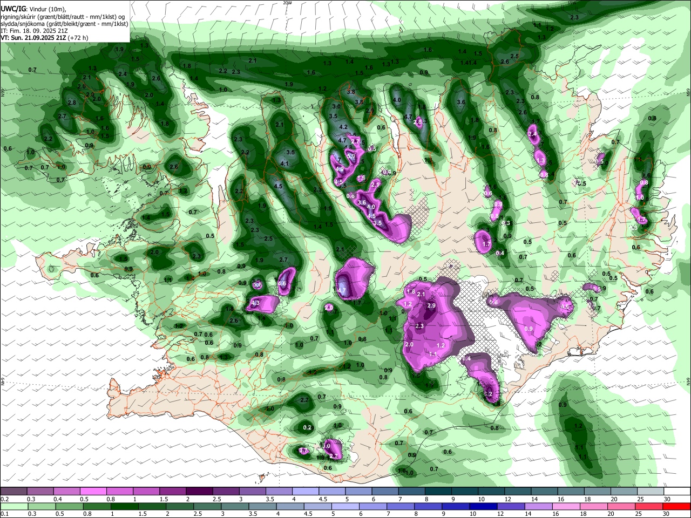
Task: Select the top-row swatch starting at 18
Action: [x=597, y=491]
